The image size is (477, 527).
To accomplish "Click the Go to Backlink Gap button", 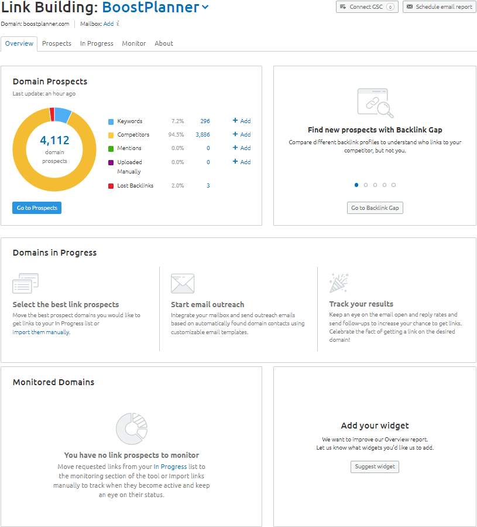I will click(x=375, y=208).
